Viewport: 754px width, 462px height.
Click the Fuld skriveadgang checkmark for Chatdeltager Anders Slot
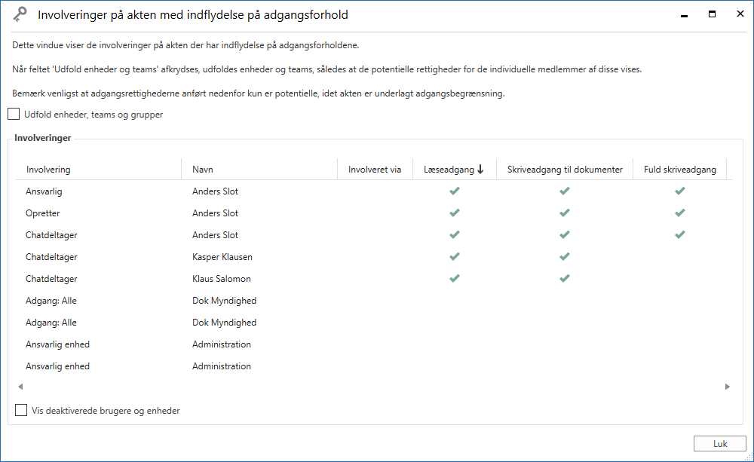coord(680,235)
